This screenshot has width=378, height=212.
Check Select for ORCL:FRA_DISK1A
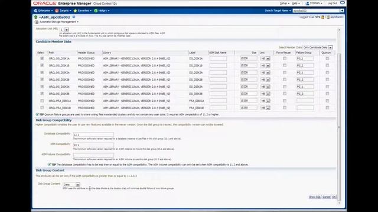[x=42, y=101]
